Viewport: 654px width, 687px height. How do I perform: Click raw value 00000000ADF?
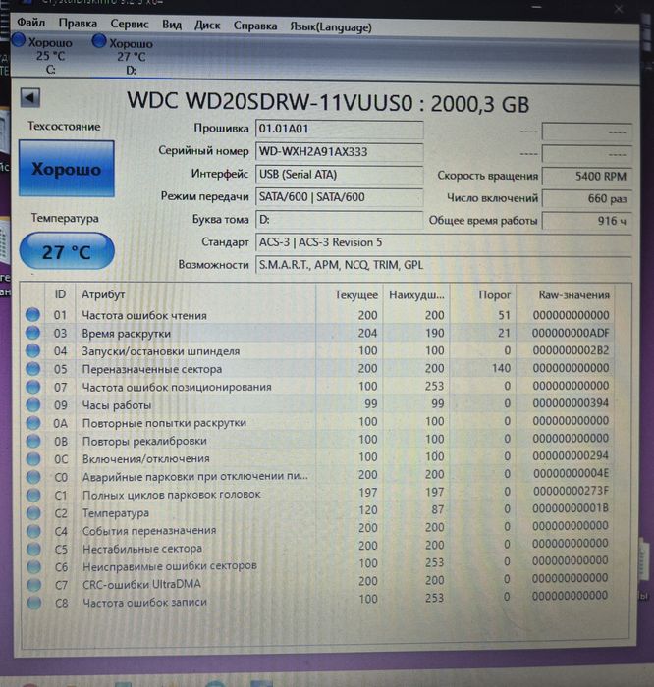(571, 333)
